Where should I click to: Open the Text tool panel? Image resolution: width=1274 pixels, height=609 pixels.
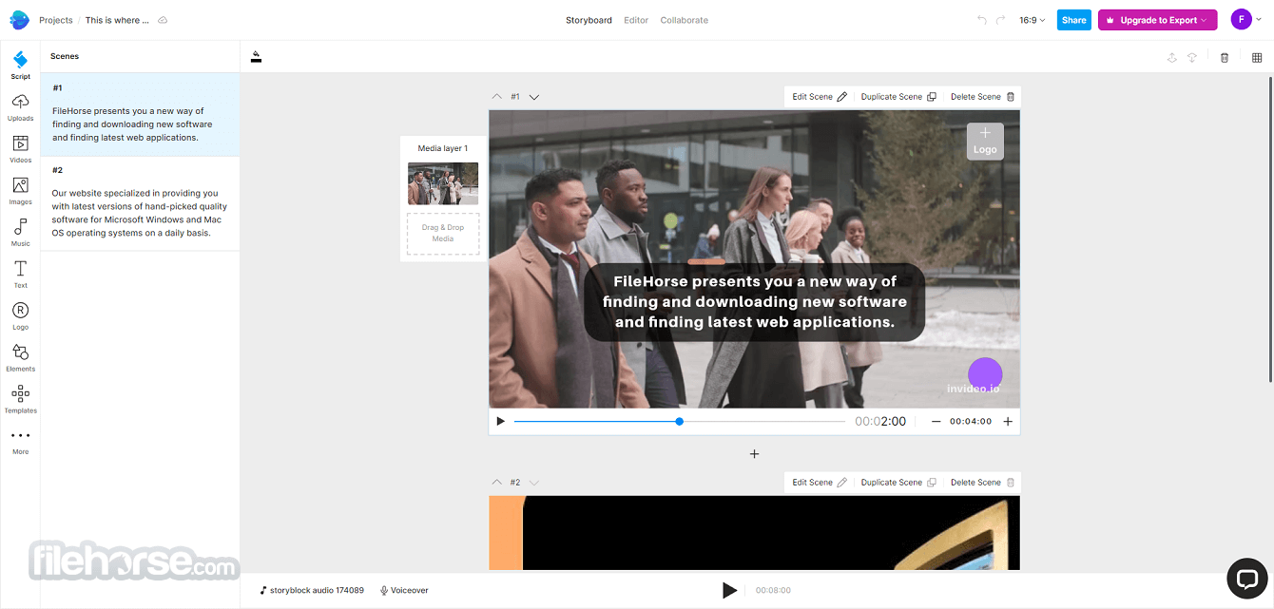[20, 275]
